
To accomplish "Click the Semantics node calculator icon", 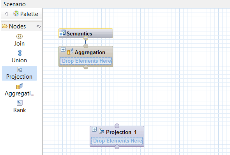I will 62,33.
